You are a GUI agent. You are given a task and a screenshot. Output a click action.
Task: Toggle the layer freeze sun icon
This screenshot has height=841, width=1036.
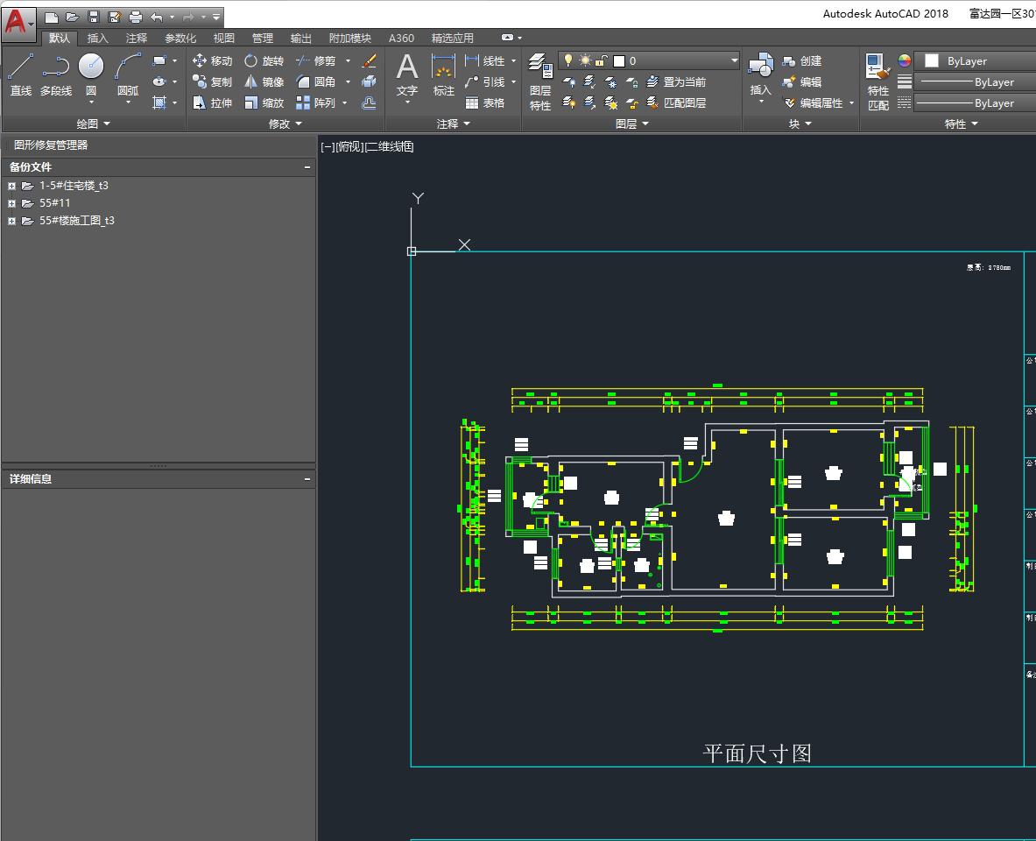click(584, 60)
